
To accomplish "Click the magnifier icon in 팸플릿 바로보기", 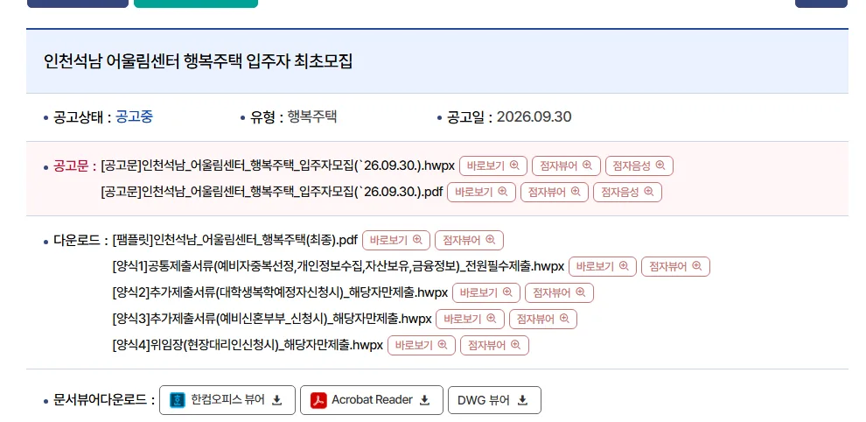I will pos(417,240).
